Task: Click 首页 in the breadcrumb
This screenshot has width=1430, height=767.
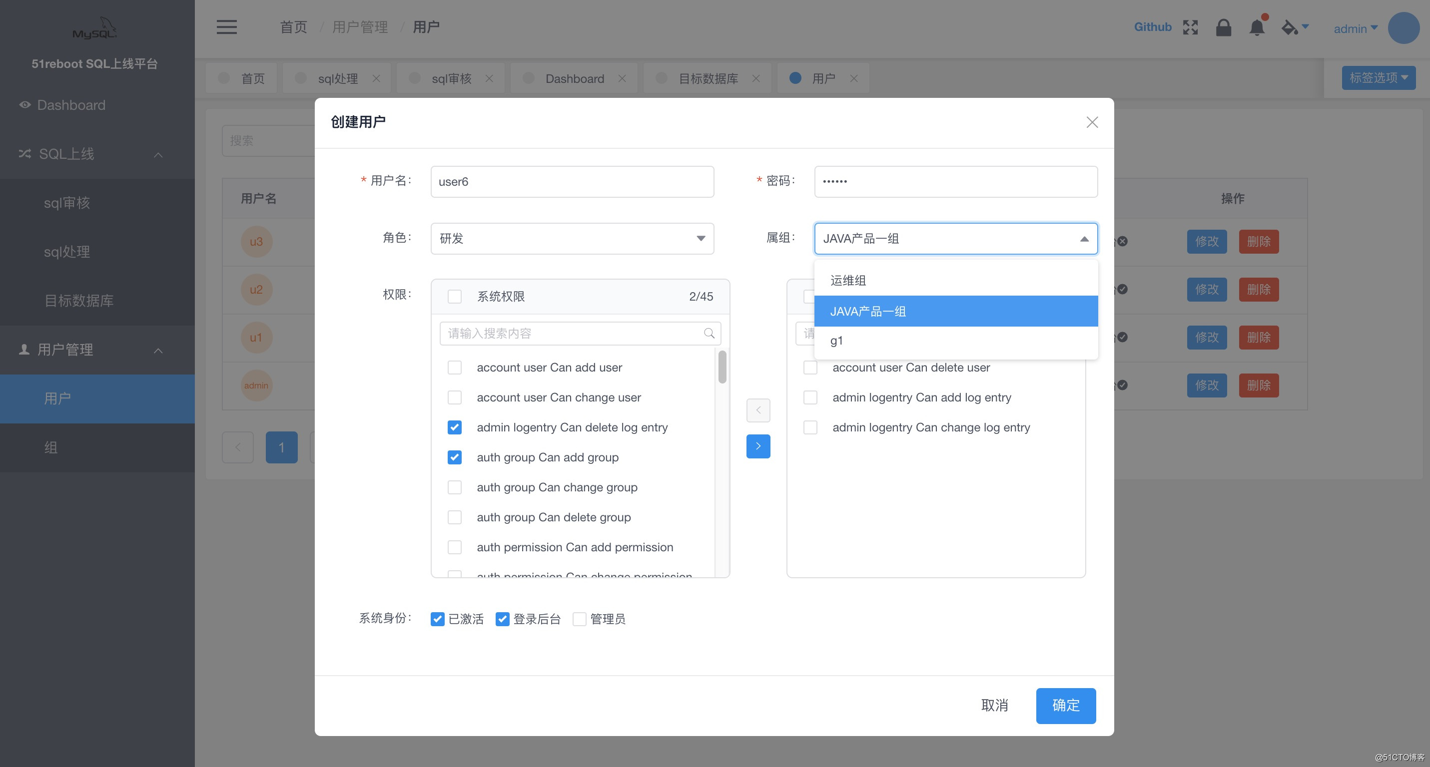Action: click(x=294, y=27)
